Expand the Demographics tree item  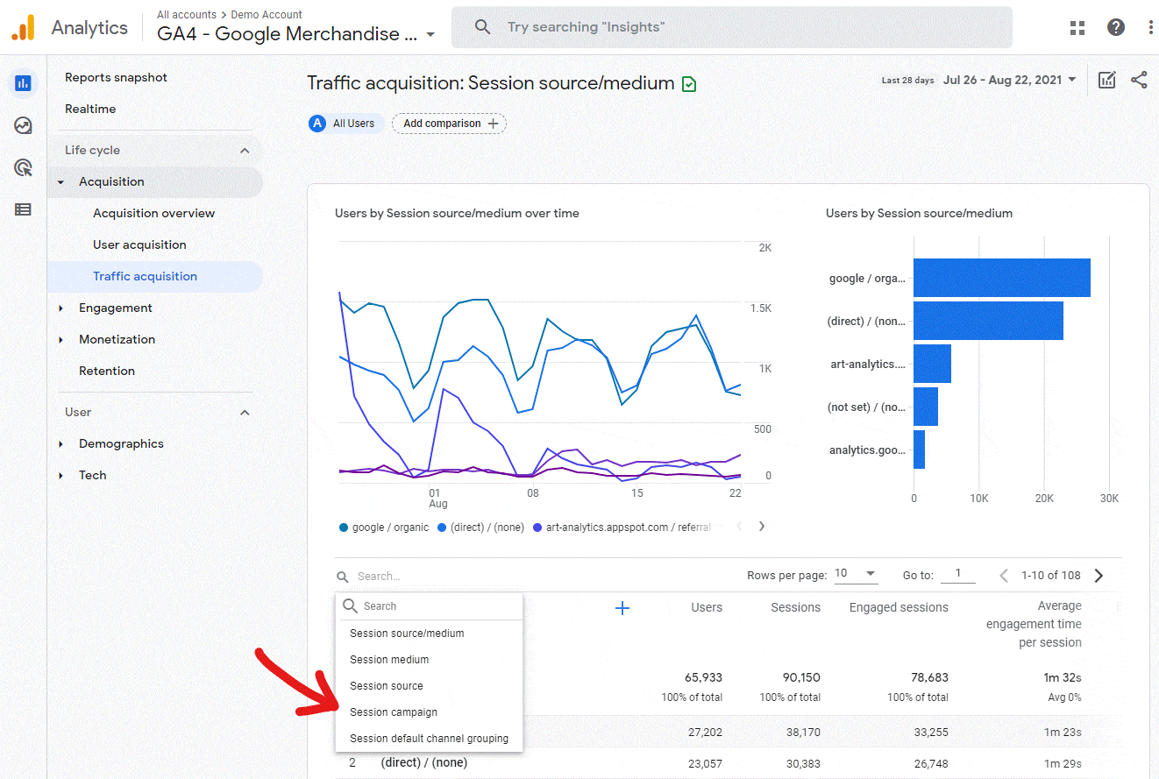60,444
